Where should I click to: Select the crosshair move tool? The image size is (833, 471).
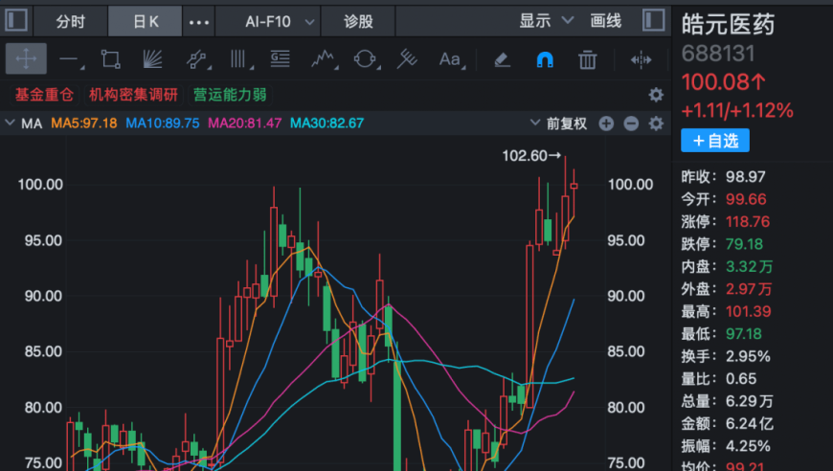coord(26,59)
